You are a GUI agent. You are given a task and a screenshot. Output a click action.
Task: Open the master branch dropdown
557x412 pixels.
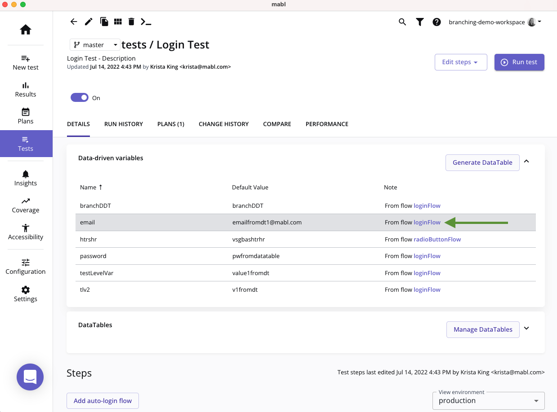click(x=95, y=45)
